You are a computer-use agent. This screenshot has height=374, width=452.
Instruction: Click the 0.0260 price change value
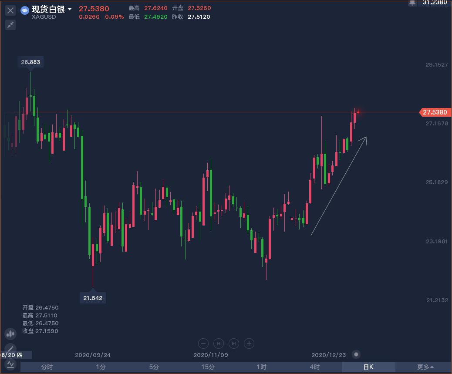point(89,17)
